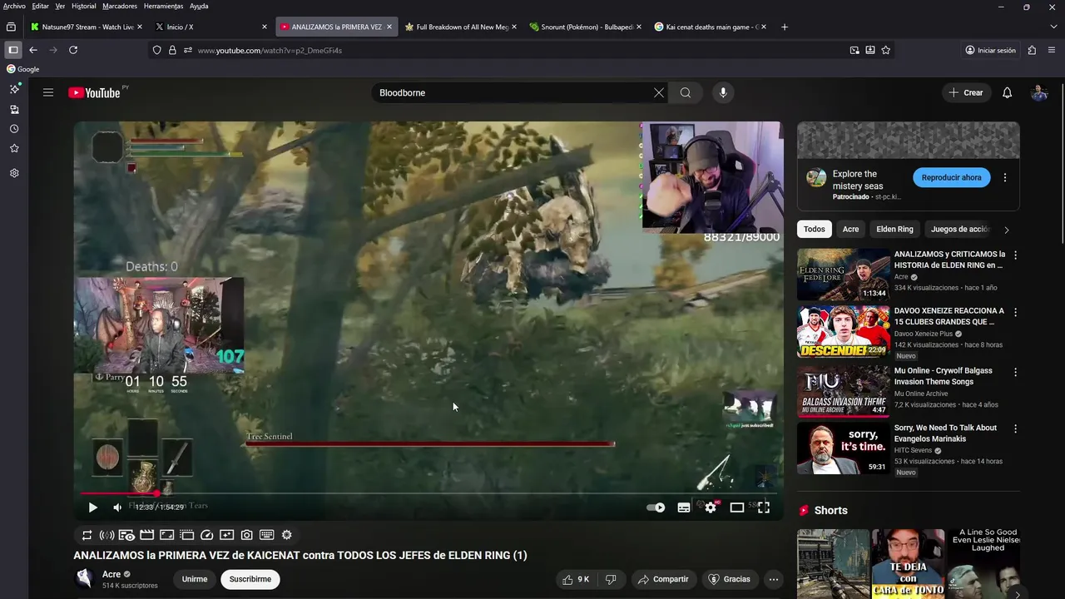This screenshot has width=1065, height=599.
Task: Open options for Mu Online video
Action: (1015, 372)
